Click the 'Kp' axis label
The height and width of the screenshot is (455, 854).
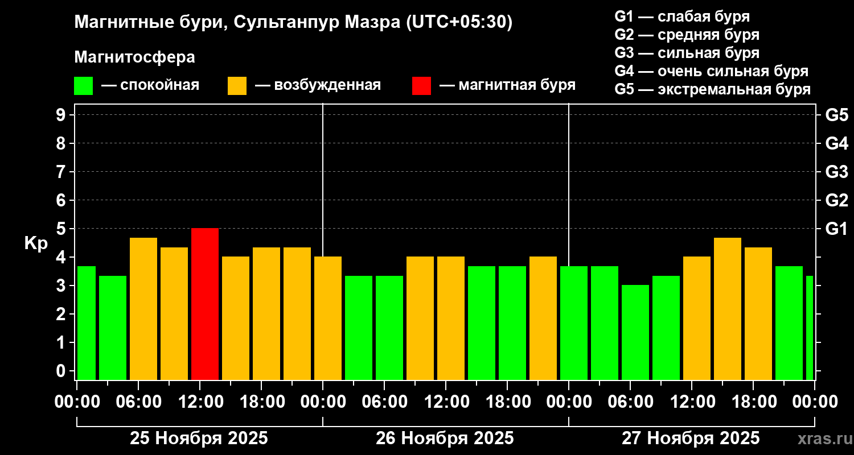coord(36,243)
